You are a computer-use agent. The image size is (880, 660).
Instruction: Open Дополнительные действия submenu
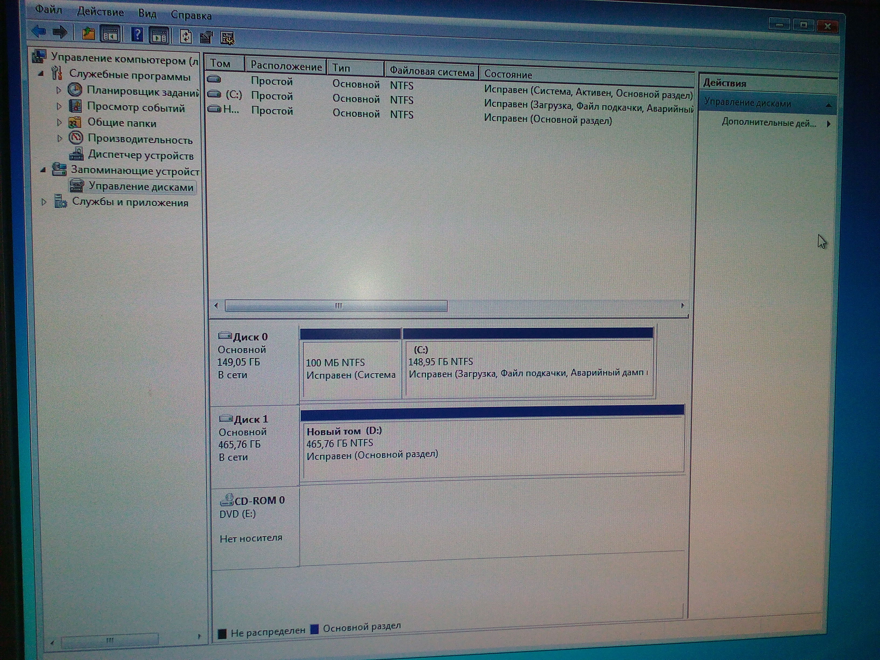pyautogui.click(x=769, y=123)
